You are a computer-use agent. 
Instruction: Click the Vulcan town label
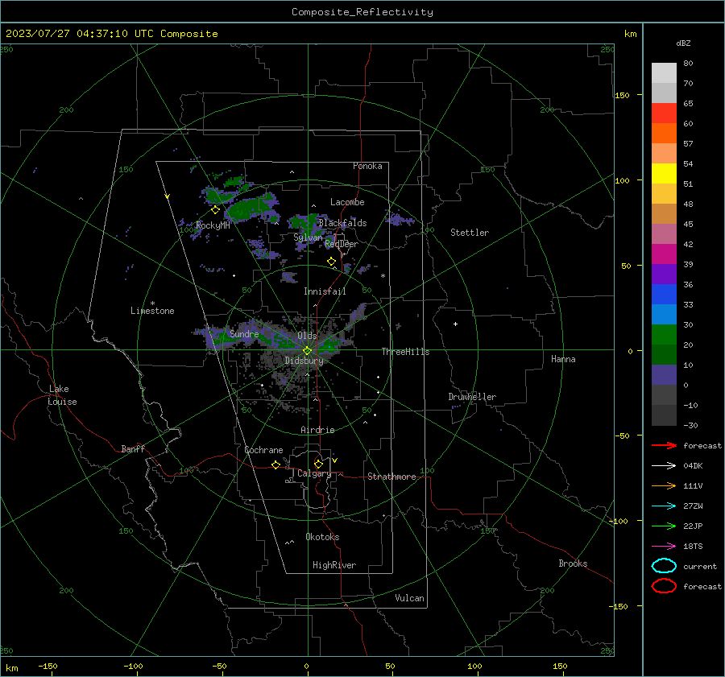[x=409, y=598]
